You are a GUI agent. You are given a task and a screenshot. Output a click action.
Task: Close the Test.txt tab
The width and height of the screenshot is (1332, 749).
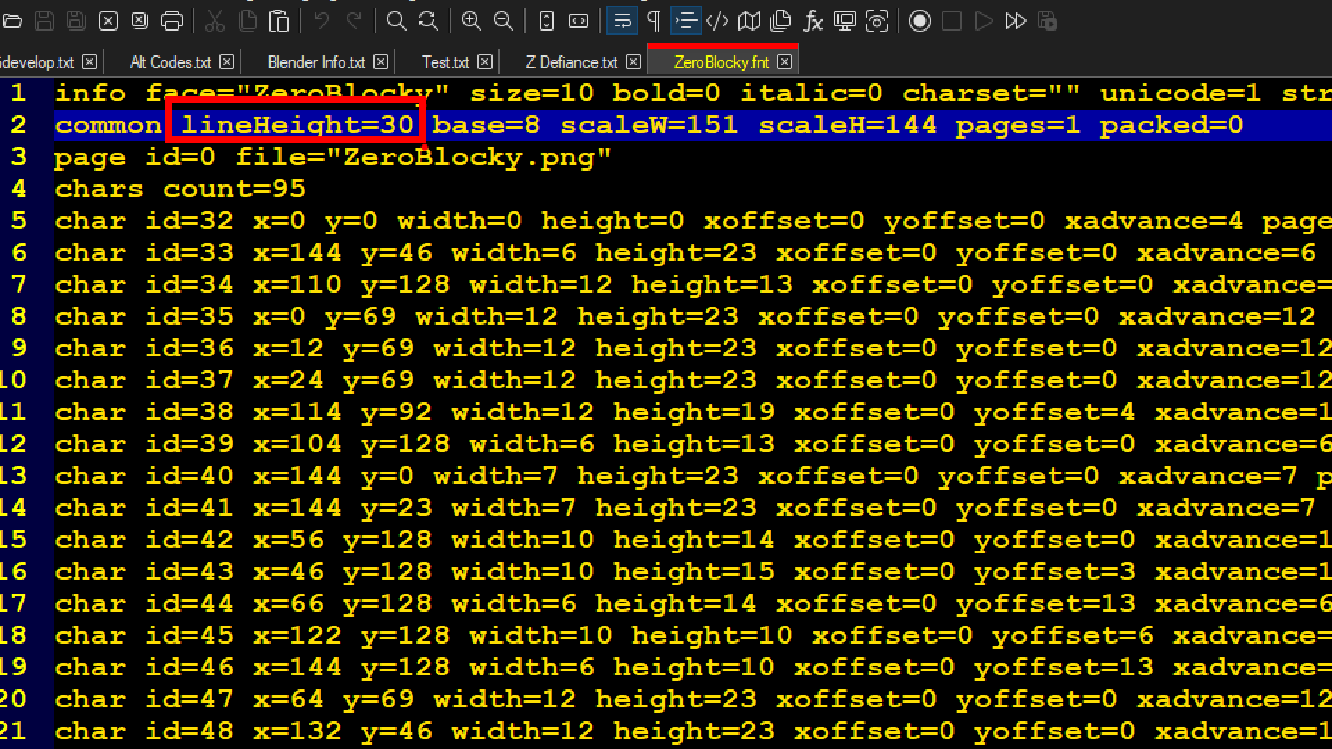click(485, 62)
